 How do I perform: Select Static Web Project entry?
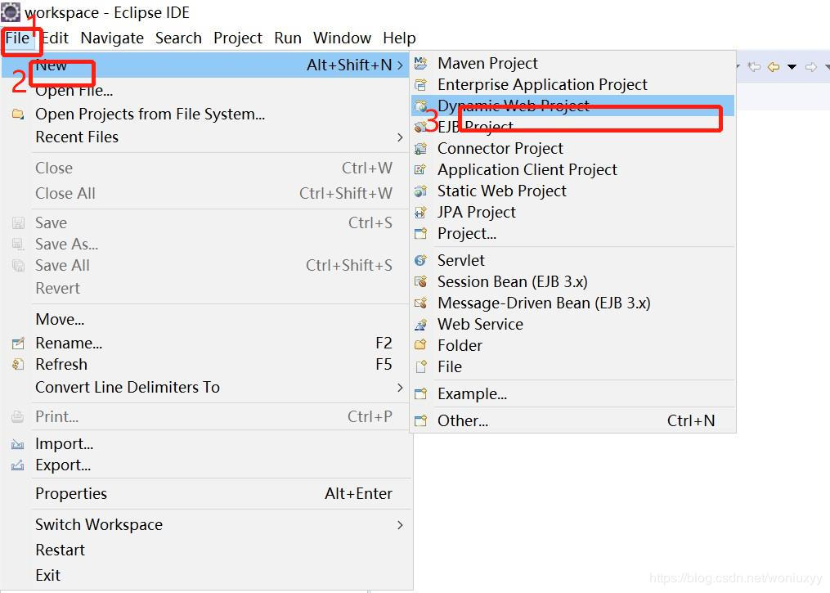coord(573,191)
